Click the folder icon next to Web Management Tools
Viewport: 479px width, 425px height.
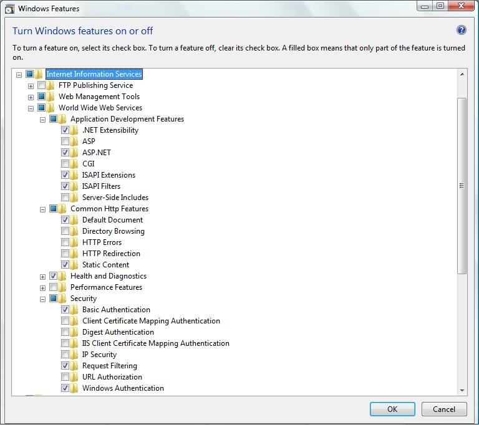pyautogui.click(x=51, y=97)
